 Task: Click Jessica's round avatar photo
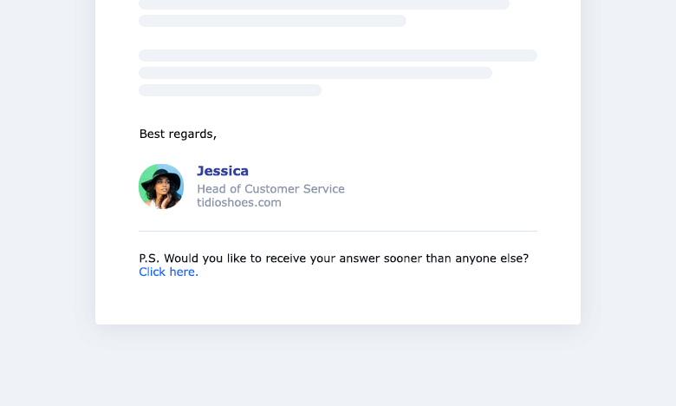click(161, 187)
